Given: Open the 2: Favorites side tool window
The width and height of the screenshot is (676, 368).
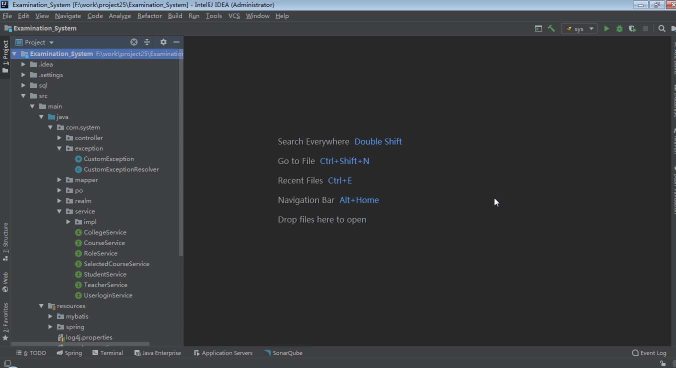Looking at the screenshot, I should coord(5,321).
